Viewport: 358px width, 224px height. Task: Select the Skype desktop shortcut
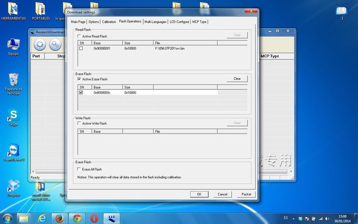14,117
